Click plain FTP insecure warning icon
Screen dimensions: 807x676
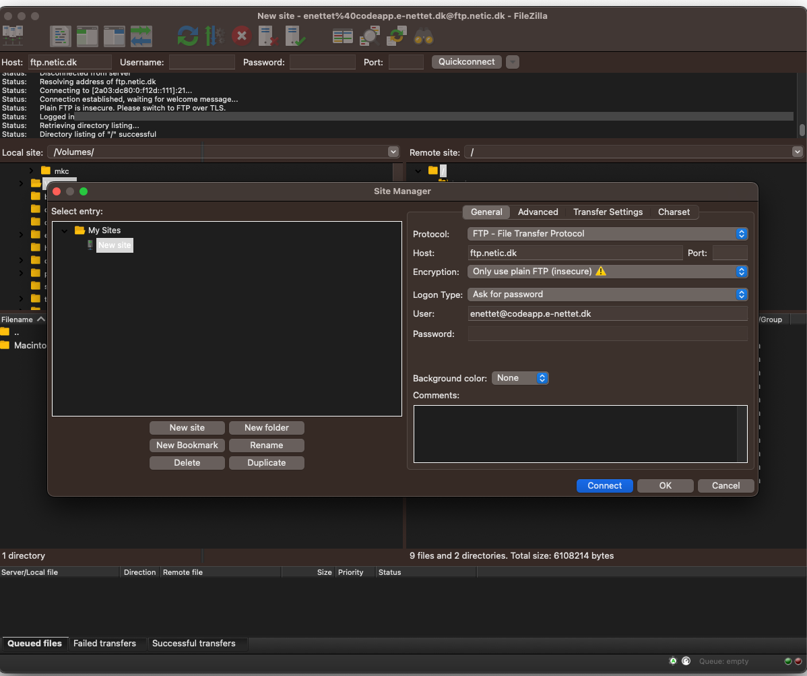[x=601, y=272]
